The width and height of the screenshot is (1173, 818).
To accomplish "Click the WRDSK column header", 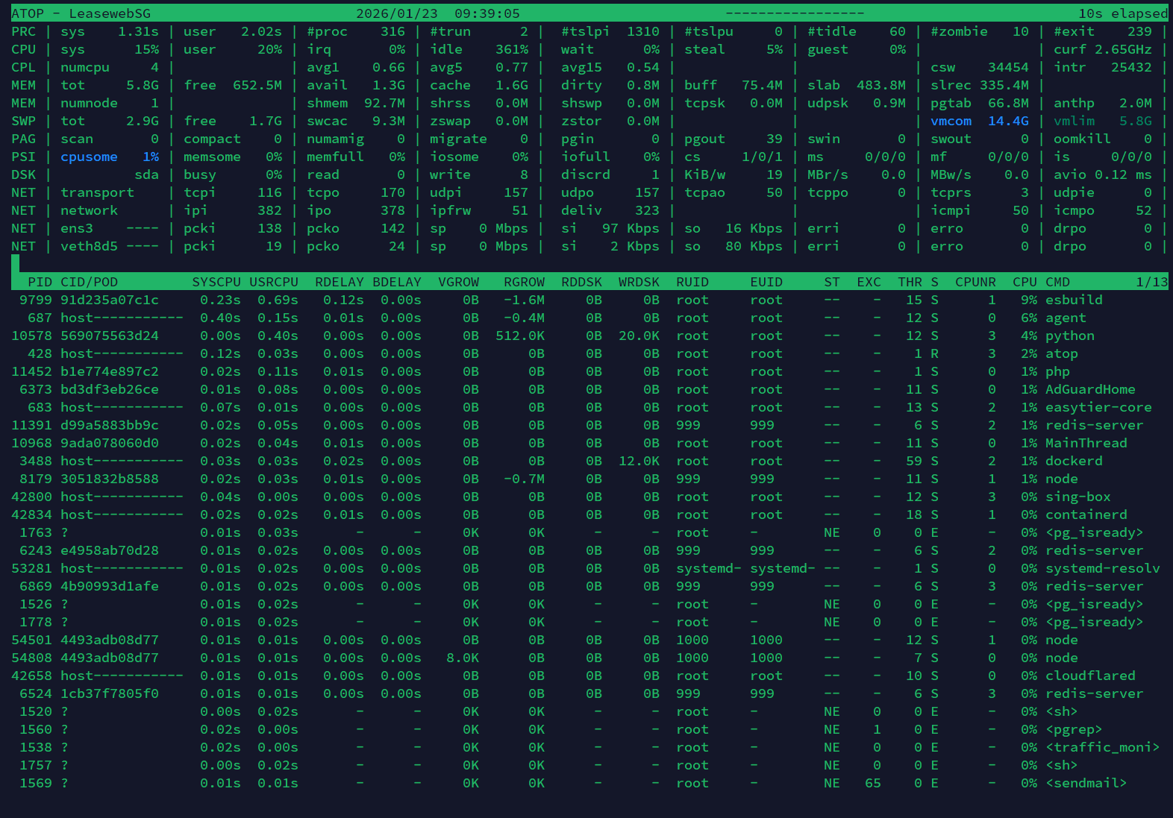I will 639,282.
